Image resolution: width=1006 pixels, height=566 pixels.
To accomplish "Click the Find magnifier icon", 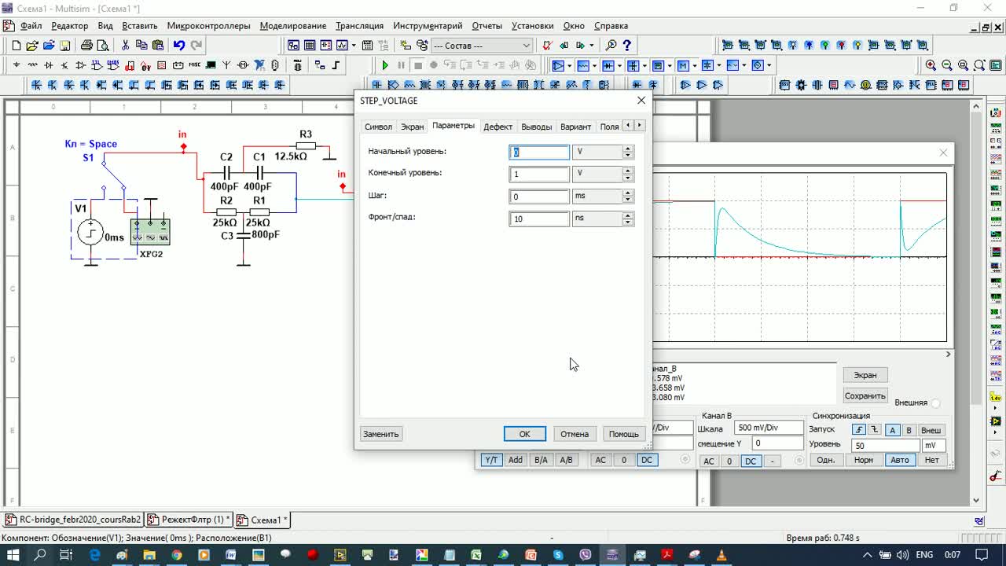I will pyautogui.click(x=611, y=46).
